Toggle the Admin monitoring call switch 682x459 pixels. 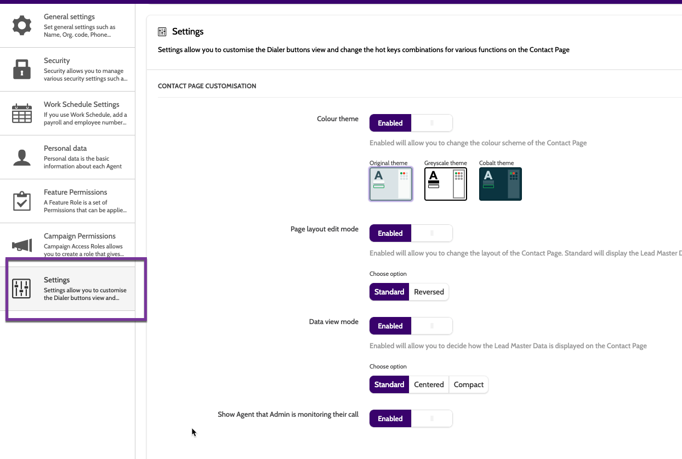(x=411, y=418)
